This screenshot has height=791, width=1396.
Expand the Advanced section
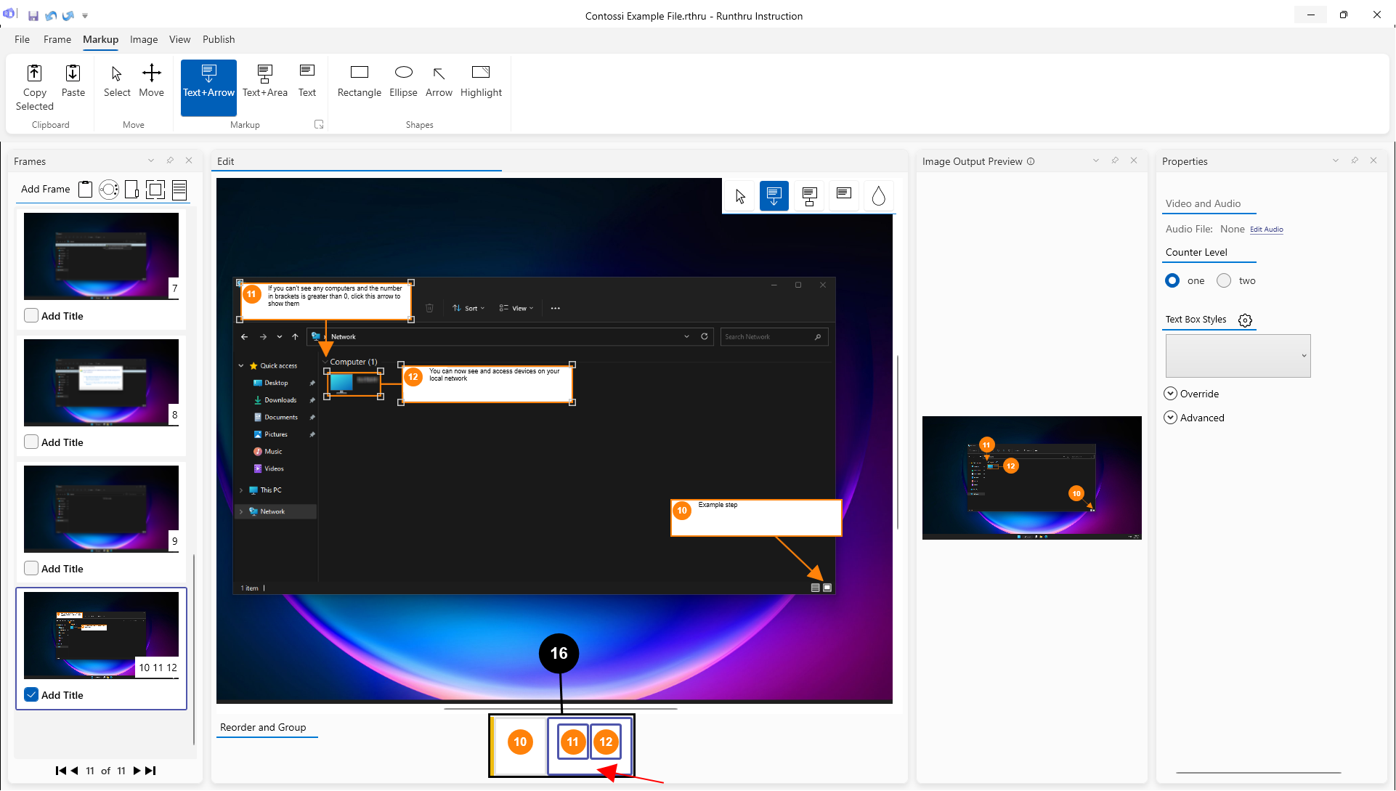point(1170,418)
